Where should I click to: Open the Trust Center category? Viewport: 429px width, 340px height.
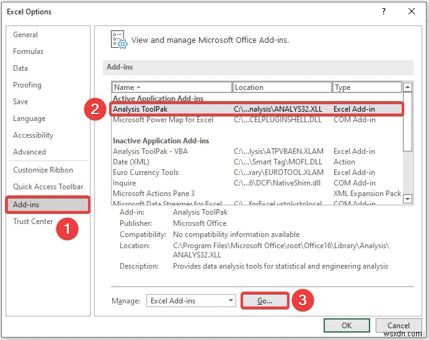tap(33, 221)
